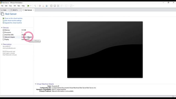Open the stretch guest dropdown arrow
The image size is (176, 99).
click(73, 6)
